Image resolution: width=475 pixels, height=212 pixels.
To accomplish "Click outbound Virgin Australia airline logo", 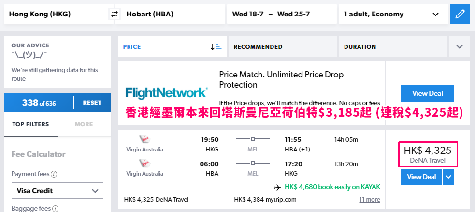I will click(x=144, y=139).
